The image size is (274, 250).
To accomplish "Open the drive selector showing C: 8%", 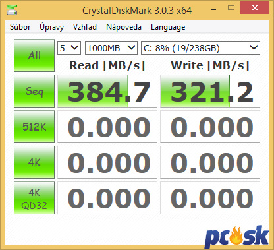I will [x=200, y=47].
